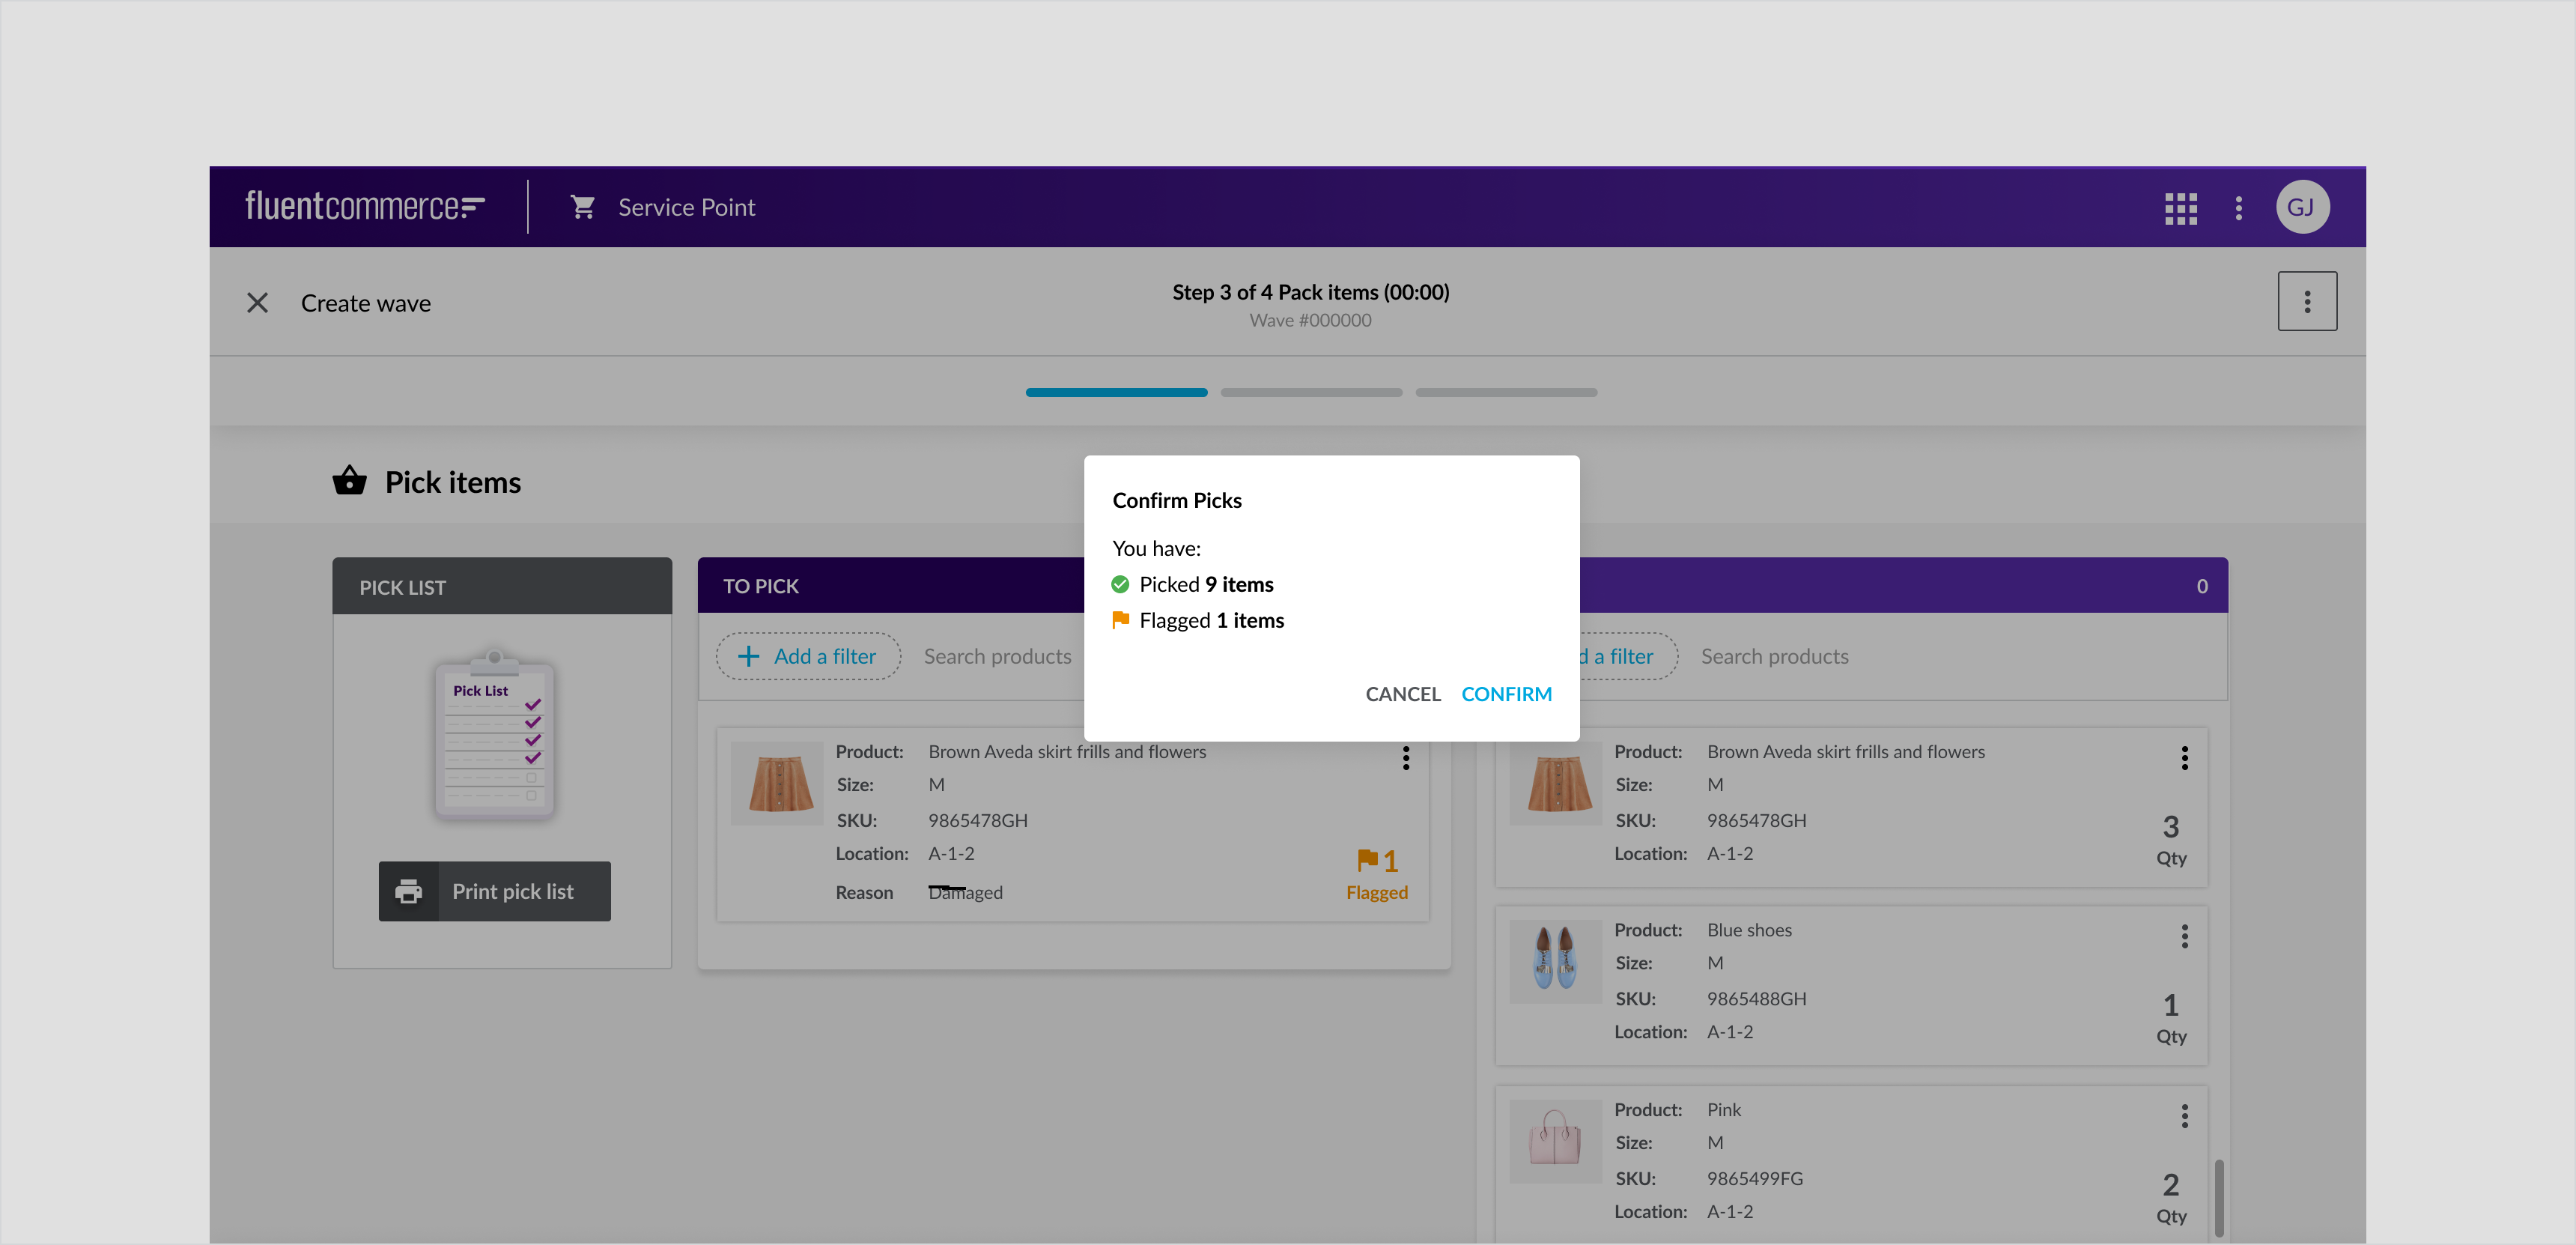Click the GJ user avatar
Image resolution: width=2576 pixels, height=1245 pixels.
[x=2301, y=208]
